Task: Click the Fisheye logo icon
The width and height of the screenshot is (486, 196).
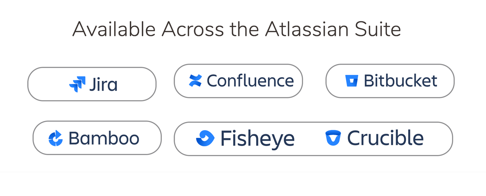Action: pos(205,138)
